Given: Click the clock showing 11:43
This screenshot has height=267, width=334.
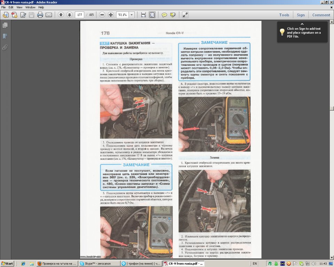Looking at the screenshot, I should pyautogui.click(x=323, y=264).
